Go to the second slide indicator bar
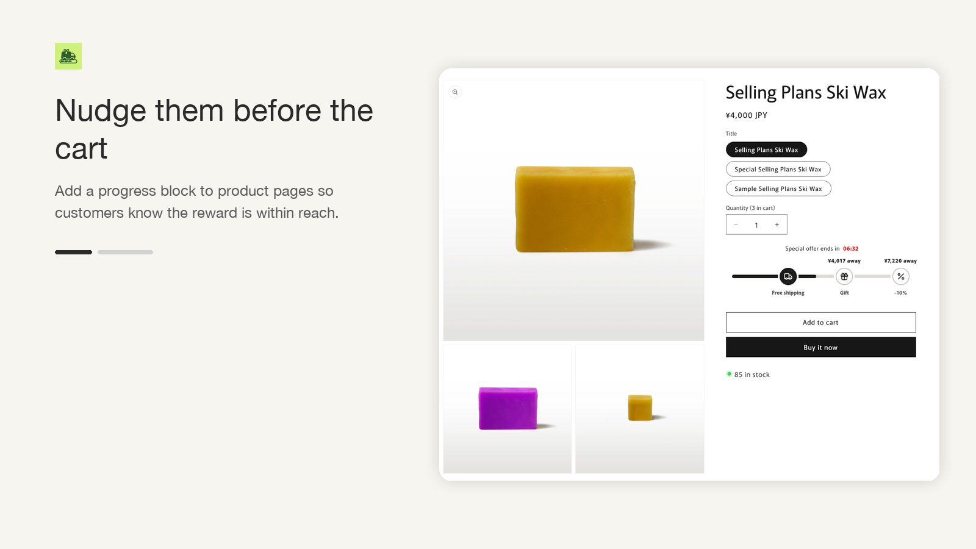The height and width of the screenshot is (549, 976). pos(125,252)
